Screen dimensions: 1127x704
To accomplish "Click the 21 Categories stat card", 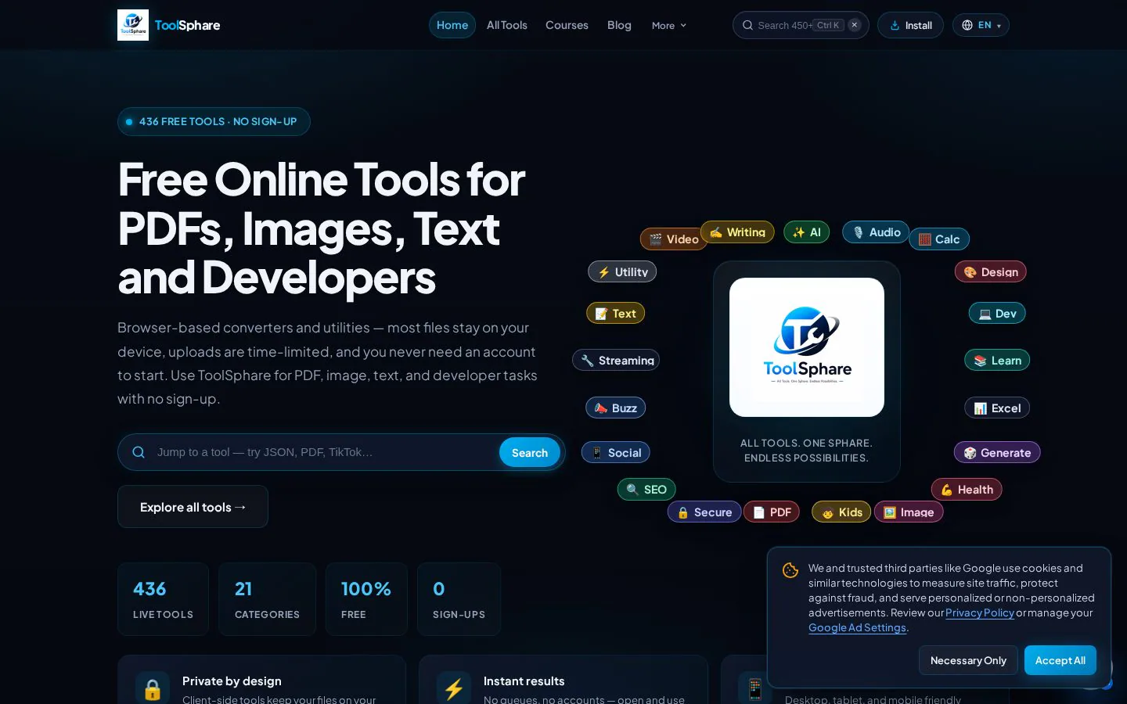I will point(267,599).
